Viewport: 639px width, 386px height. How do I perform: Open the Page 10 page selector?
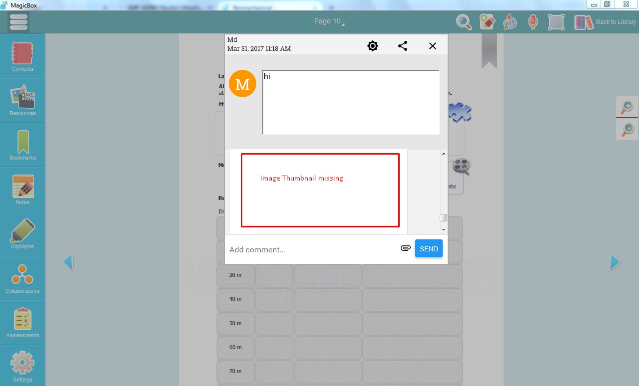click(329, 21)
